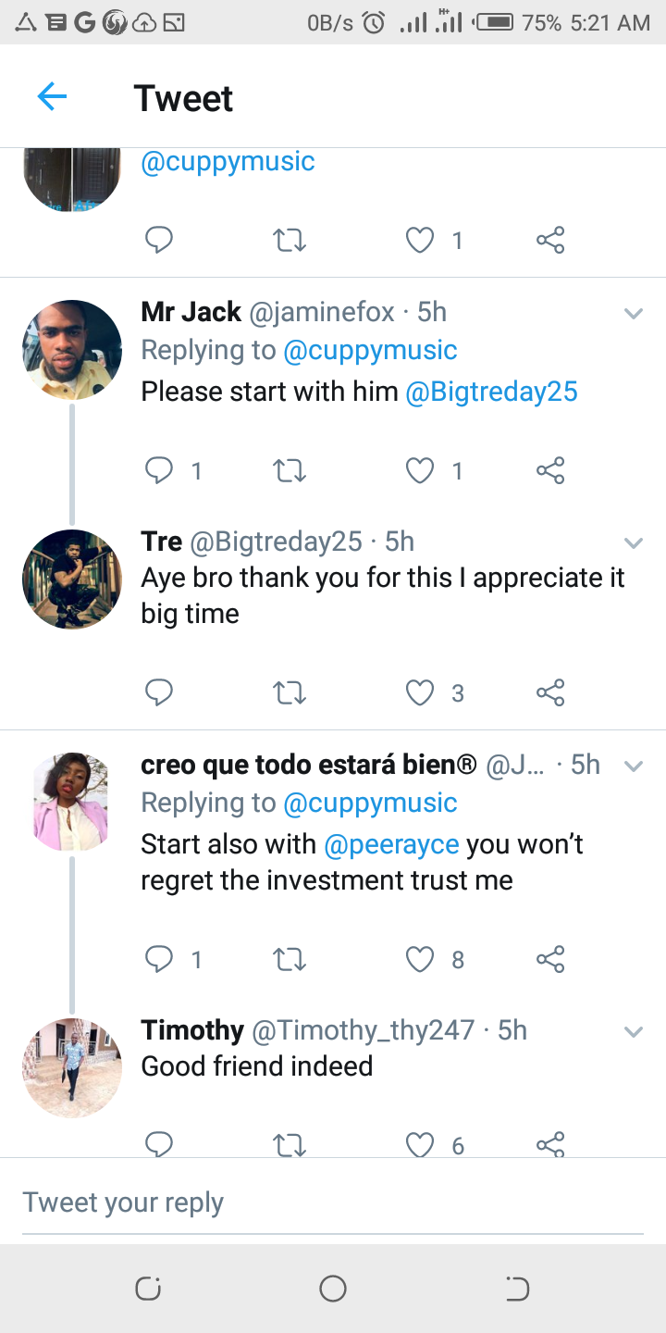The image size is (666, 1333).
Task: Open the @peerayce mention link
Action: (390, 844)
